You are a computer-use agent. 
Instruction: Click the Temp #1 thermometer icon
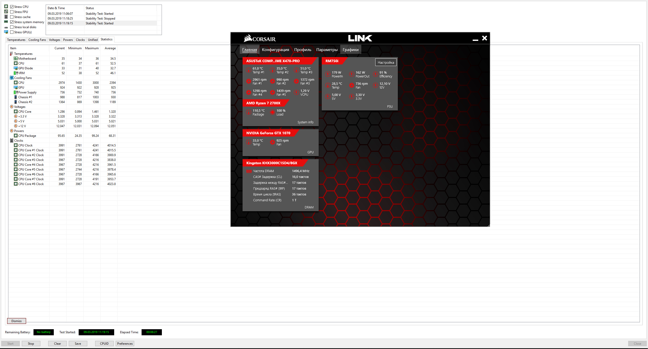(249, 70)
